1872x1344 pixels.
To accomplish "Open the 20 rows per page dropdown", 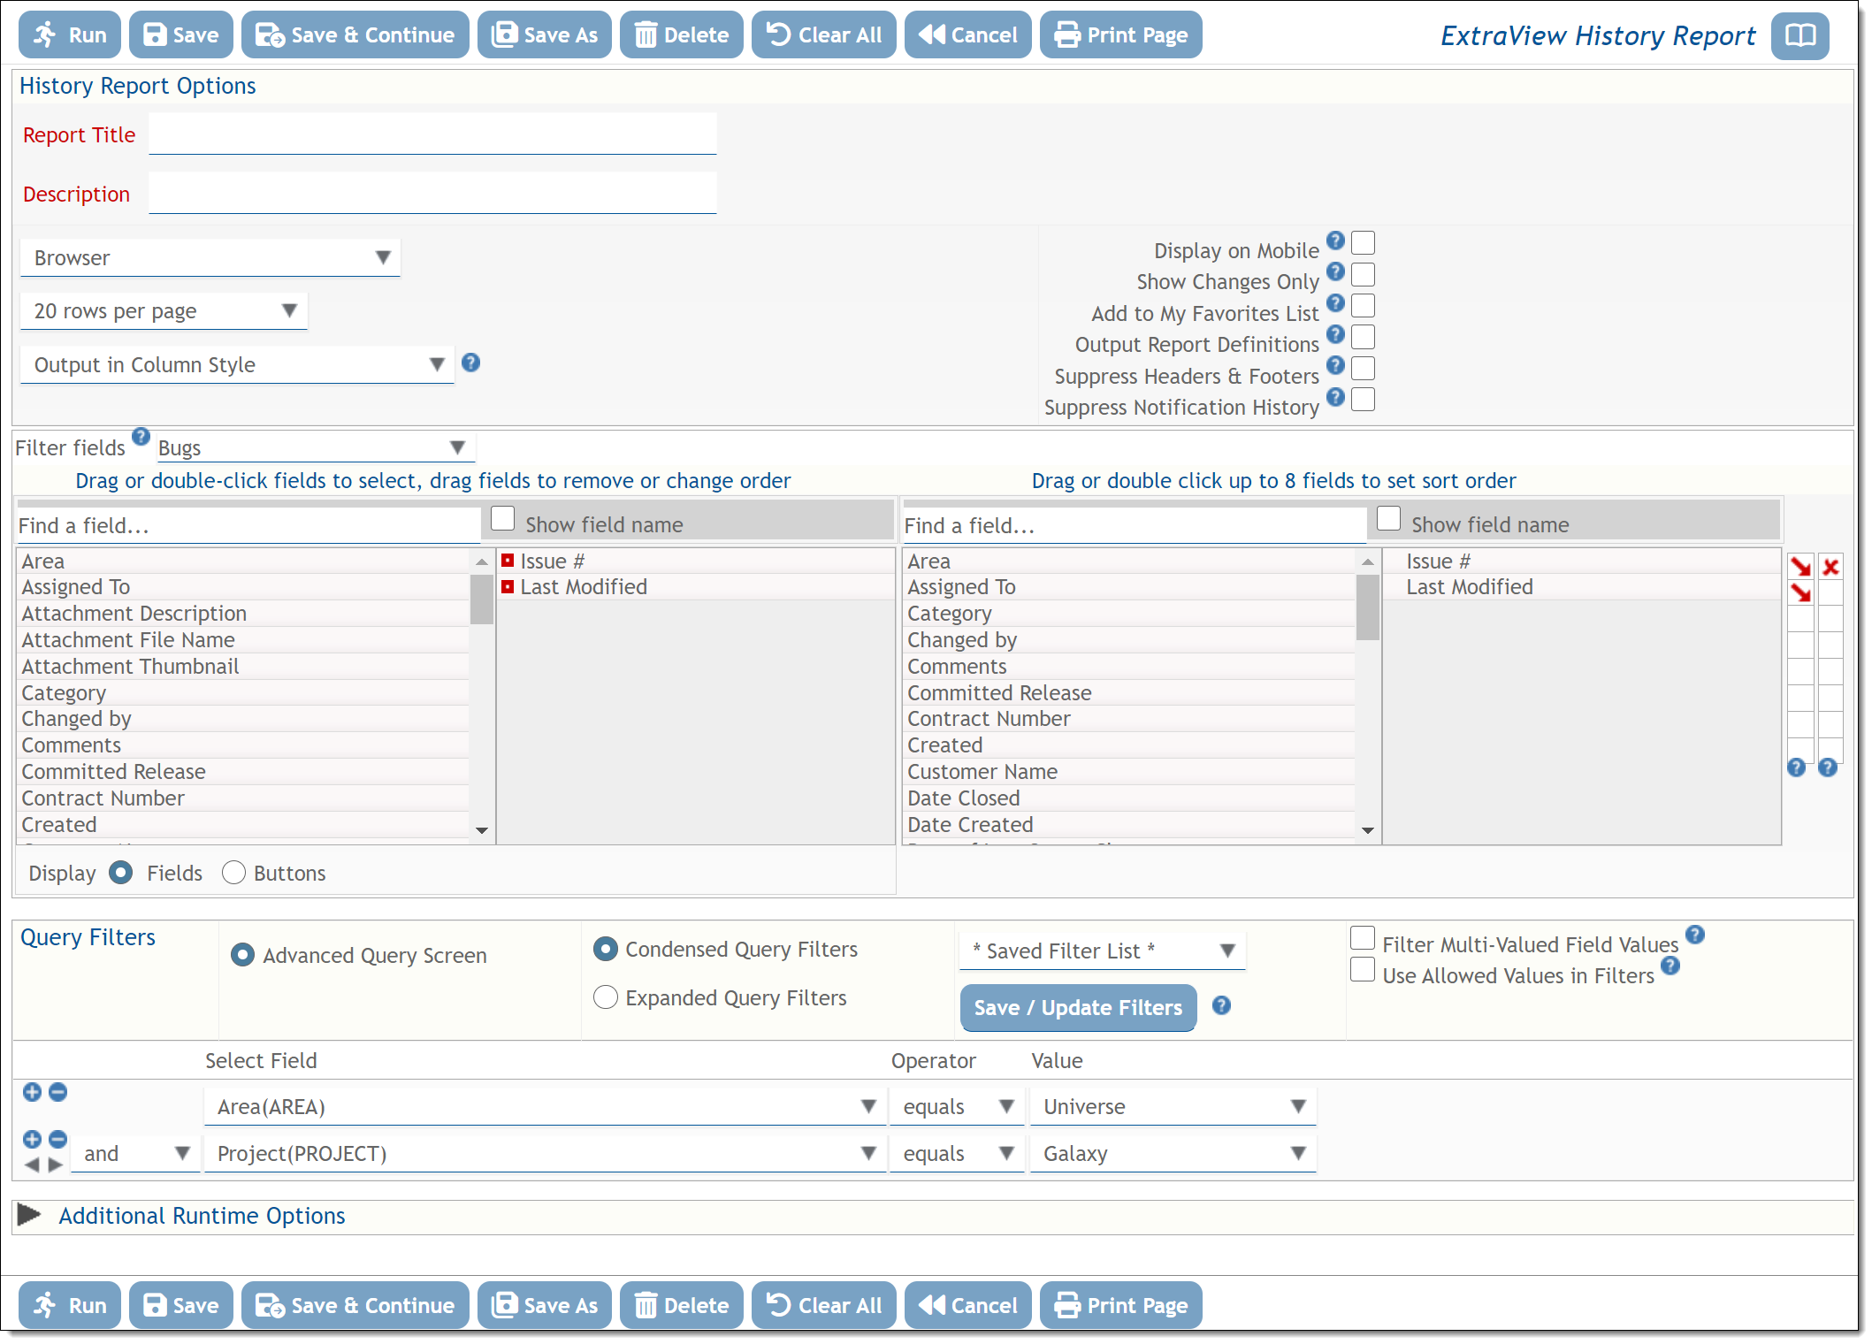I will point(164,311).
